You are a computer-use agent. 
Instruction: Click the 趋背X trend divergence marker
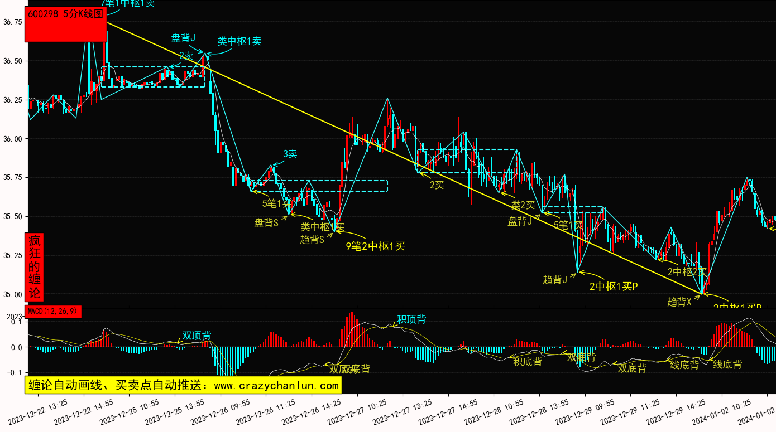(x=679, y=302)
